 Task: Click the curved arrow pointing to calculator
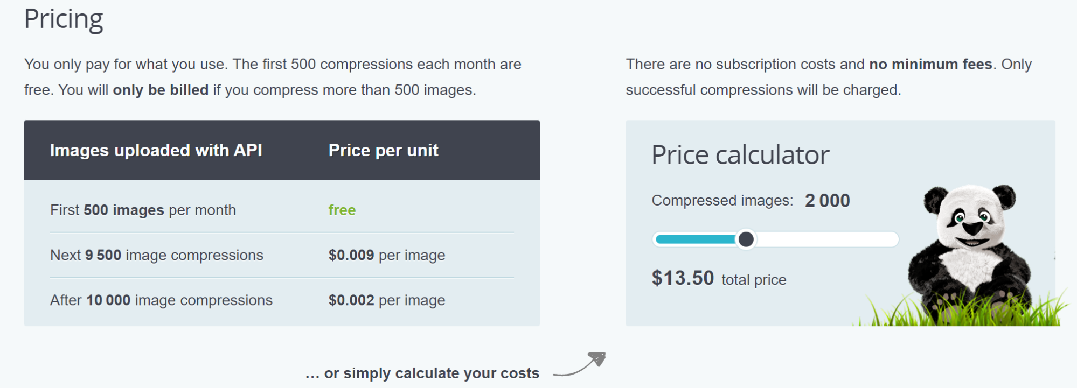pos(580,364)
